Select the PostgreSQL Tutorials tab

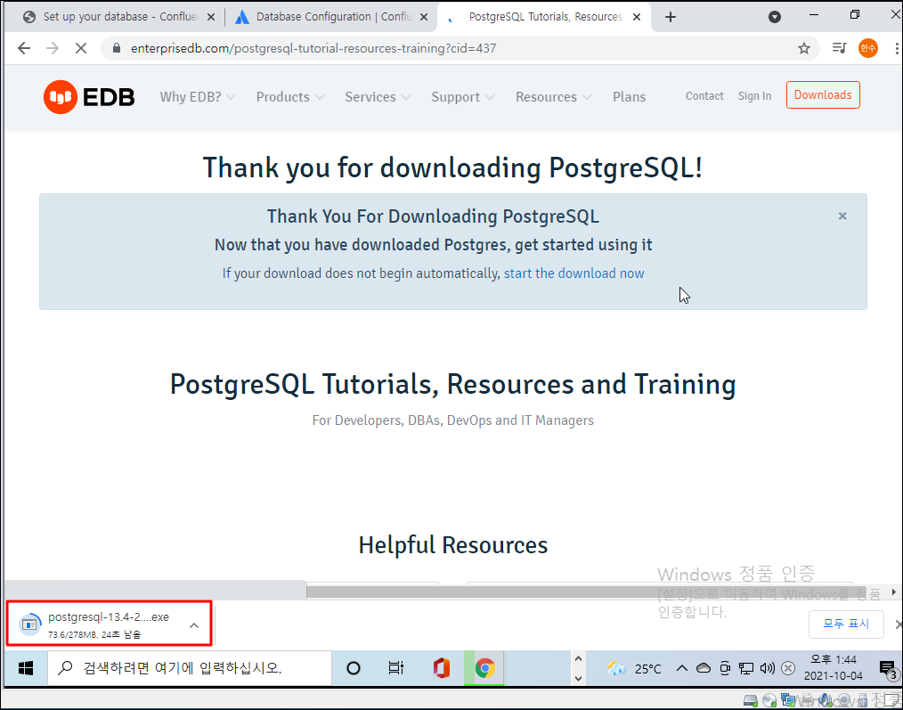point(544,17)
